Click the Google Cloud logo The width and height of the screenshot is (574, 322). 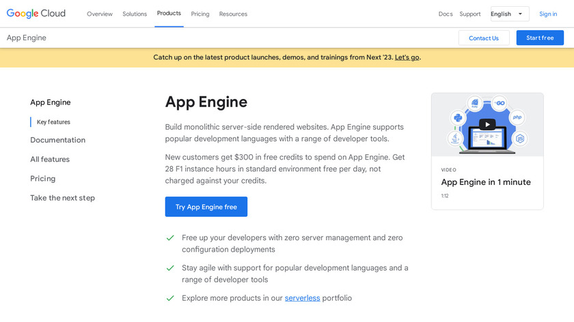[36, 14]
